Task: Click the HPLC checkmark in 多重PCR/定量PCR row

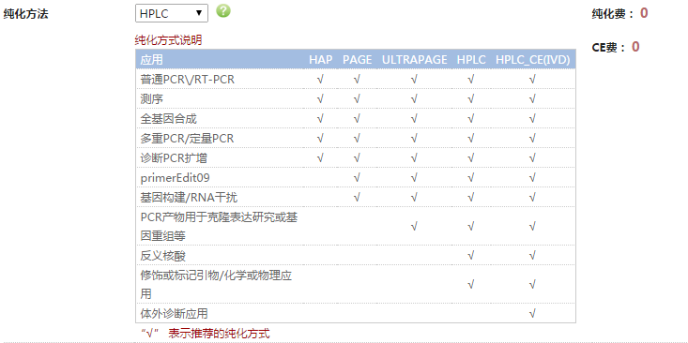Action: (471, 139)
